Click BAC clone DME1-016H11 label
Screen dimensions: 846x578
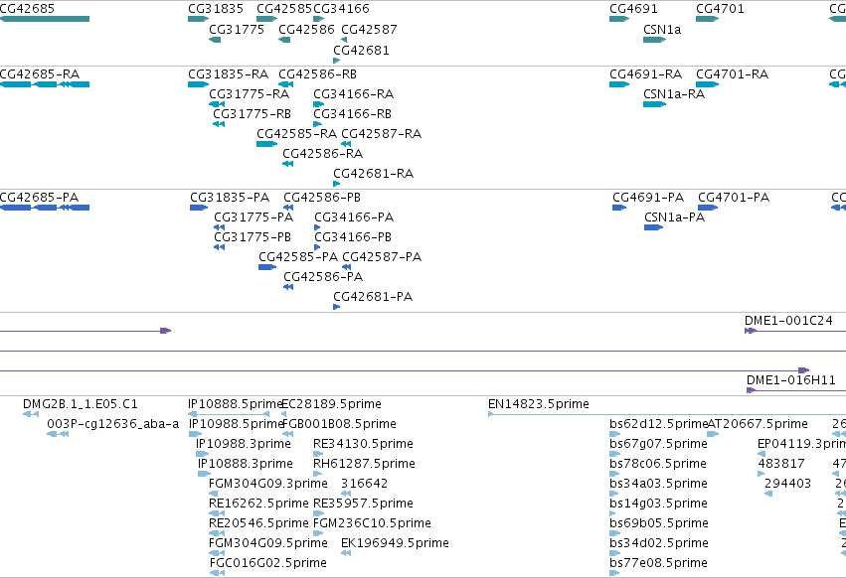click(x=791, y=379)
